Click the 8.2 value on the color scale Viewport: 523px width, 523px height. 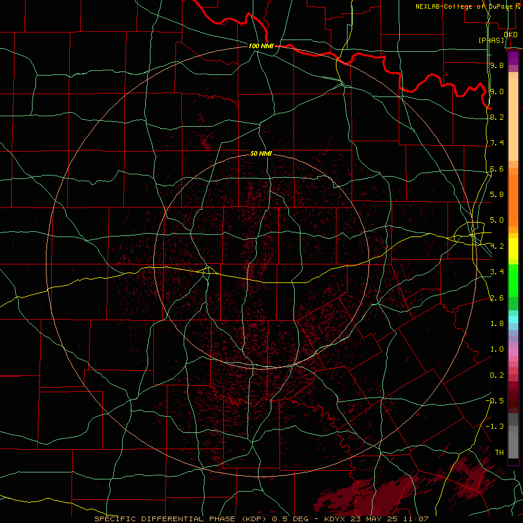(497, 117)
